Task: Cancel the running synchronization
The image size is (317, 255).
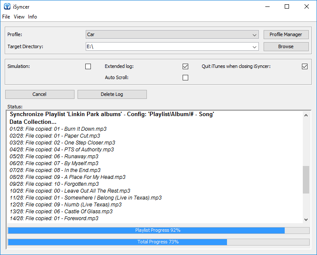Action: 40,94
